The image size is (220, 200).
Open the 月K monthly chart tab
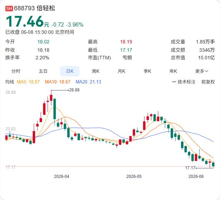point(121,71)
